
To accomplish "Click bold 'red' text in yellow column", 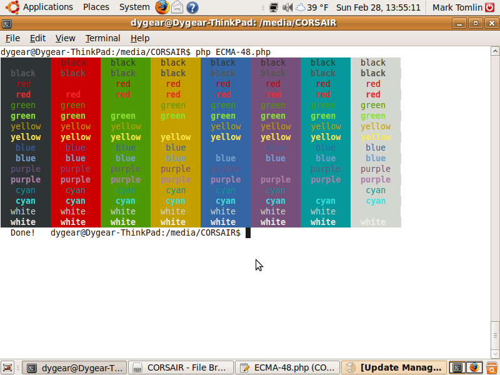I will (173, 94).
